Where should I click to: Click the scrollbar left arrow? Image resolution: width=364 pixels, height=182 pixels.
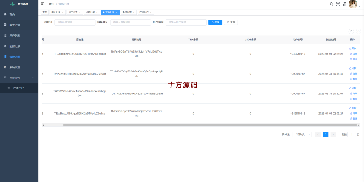point(43,125)
